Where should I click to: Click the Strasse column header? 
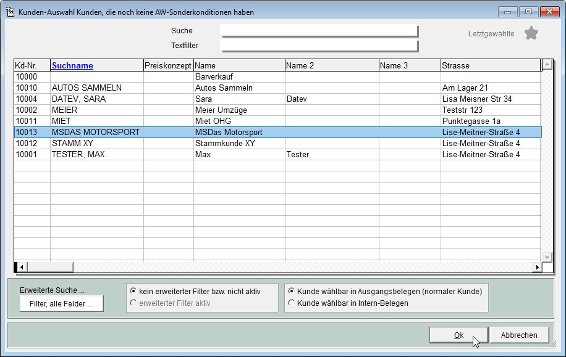491,65
